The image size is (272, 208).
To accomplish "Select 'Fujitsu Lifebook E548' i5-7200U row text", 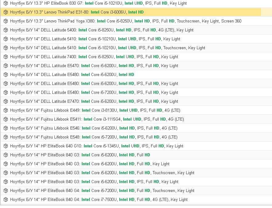I will click(94, 137).
